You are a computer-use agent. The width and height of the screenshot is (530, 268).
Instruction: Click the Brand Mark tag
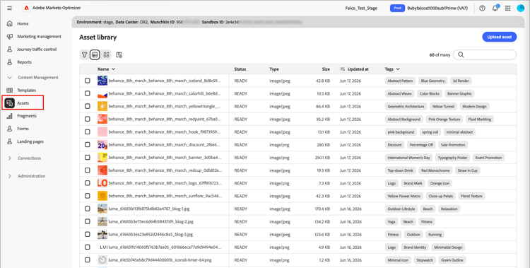click(413, 183)
